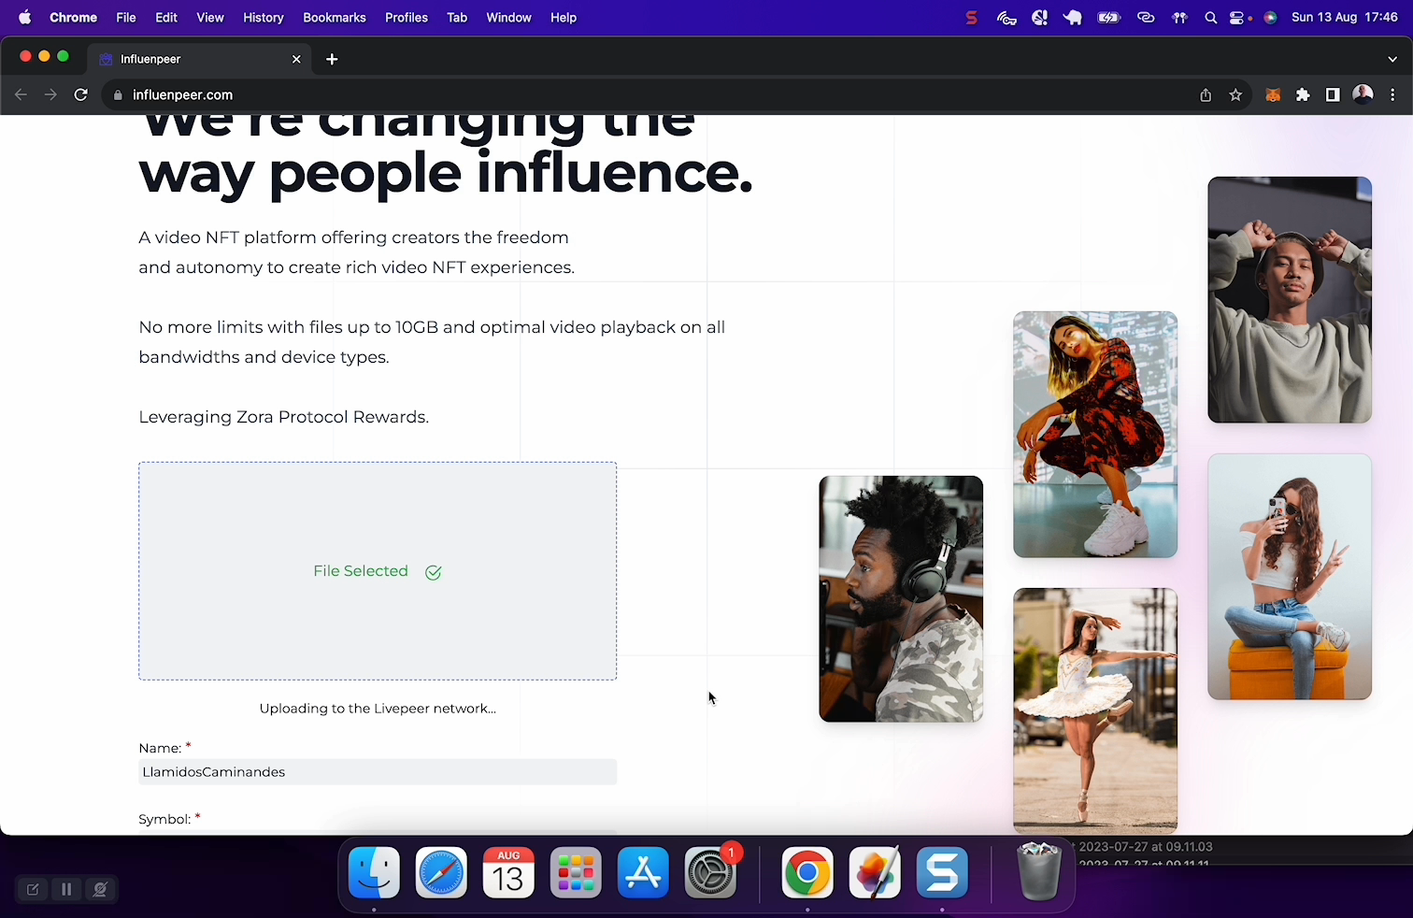Check battery status in the menu bar

(x=1109, y=18)
